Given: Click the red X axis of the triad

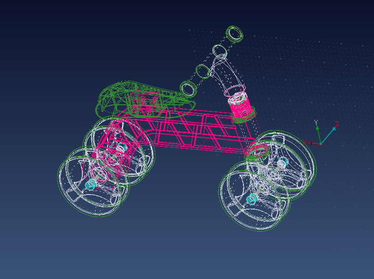Looking at the screenshot, I should (314, 143).
